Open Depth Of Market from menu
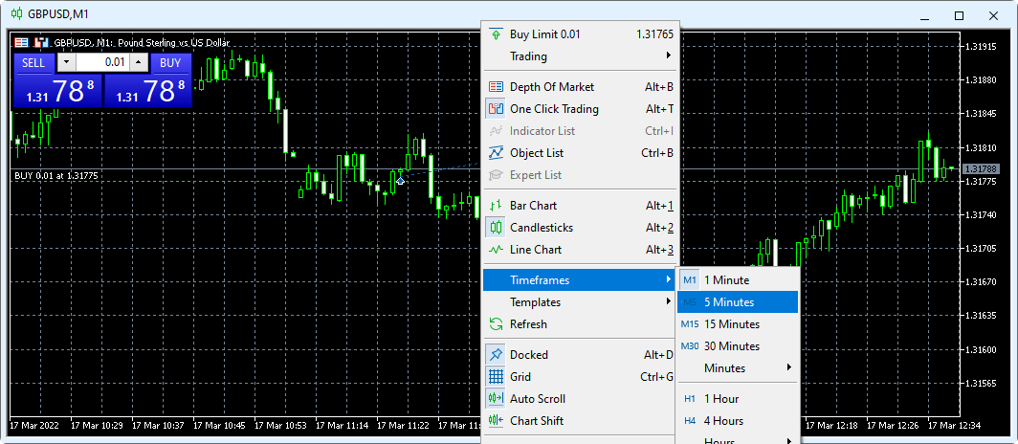1018x444 pixels. coord(579,87)
